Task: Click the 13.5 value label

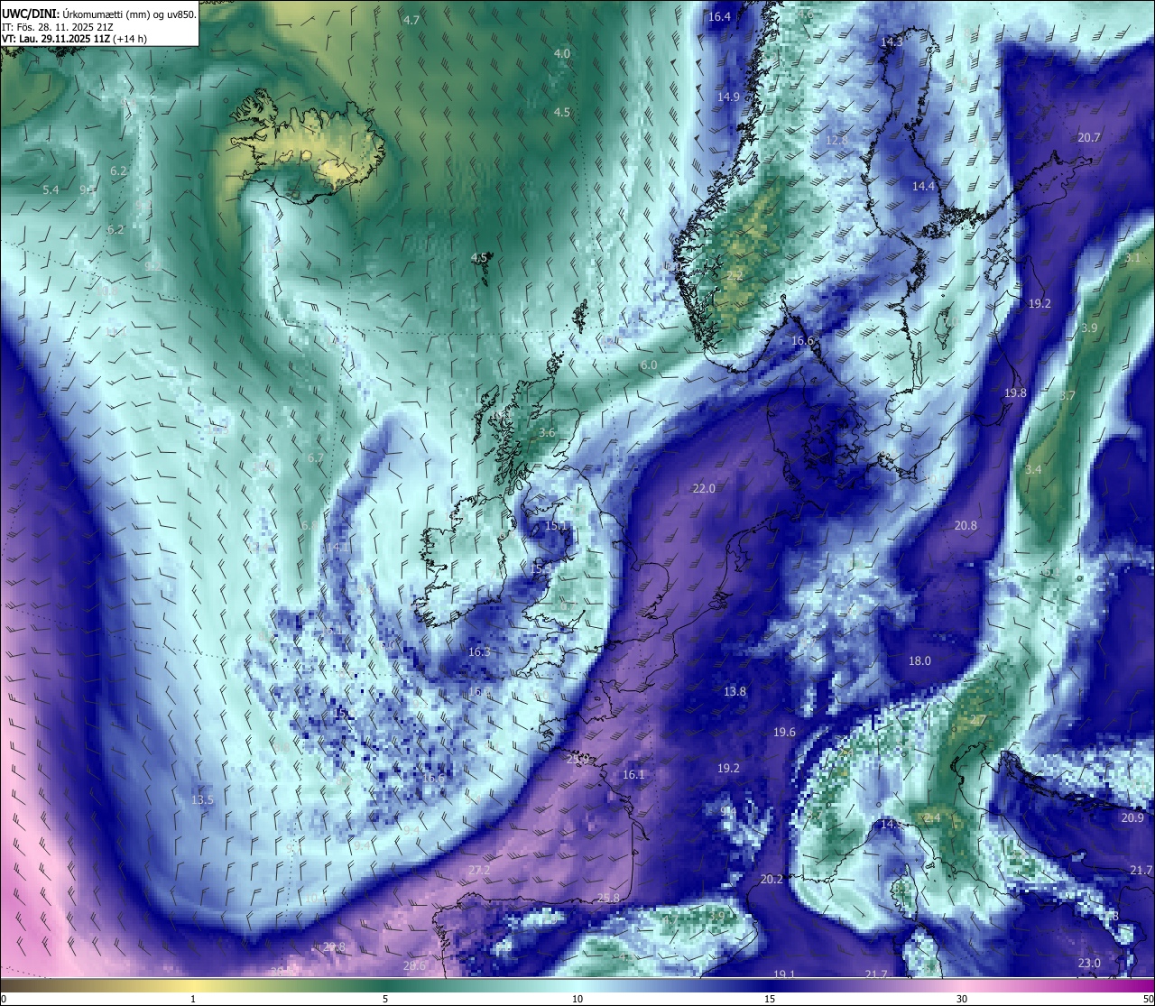Action: (x=202, y=799)
